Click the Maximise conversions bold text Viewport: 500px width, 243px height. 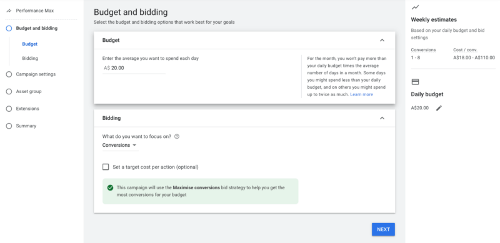(x=196, y=188)
